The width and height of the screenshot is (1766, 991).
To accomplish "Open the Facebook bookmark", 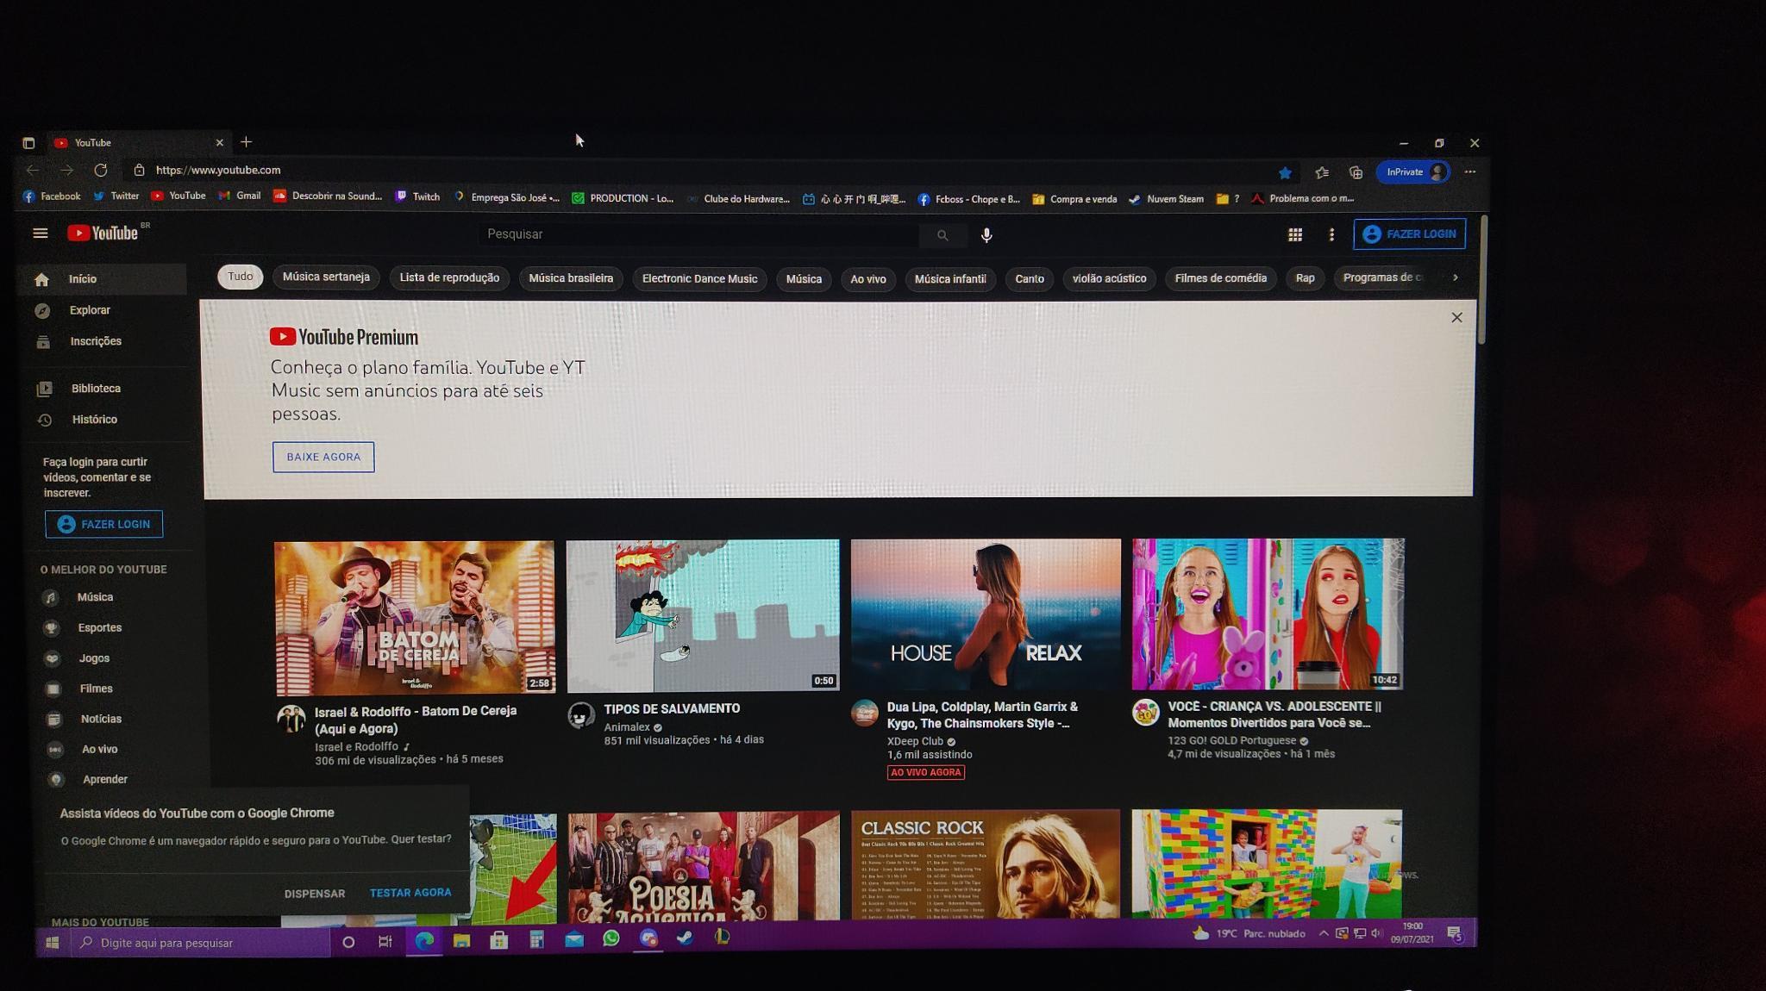I will point(52,196).
